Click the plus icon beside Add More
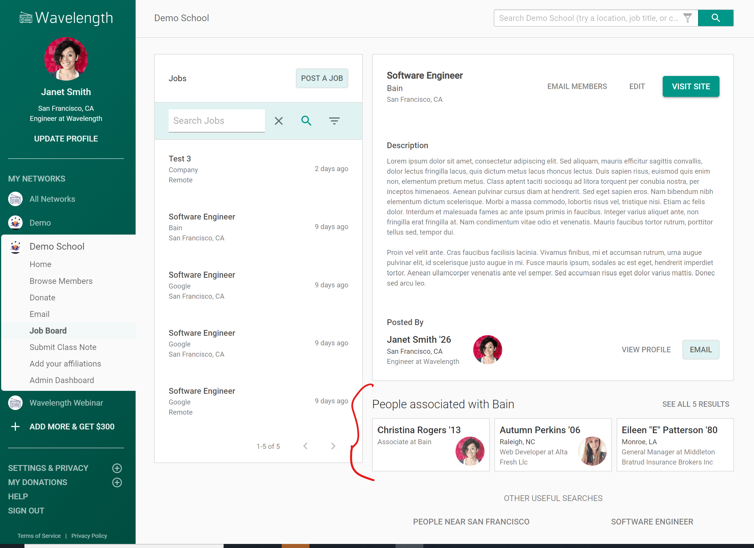 [x=15, y=427]
